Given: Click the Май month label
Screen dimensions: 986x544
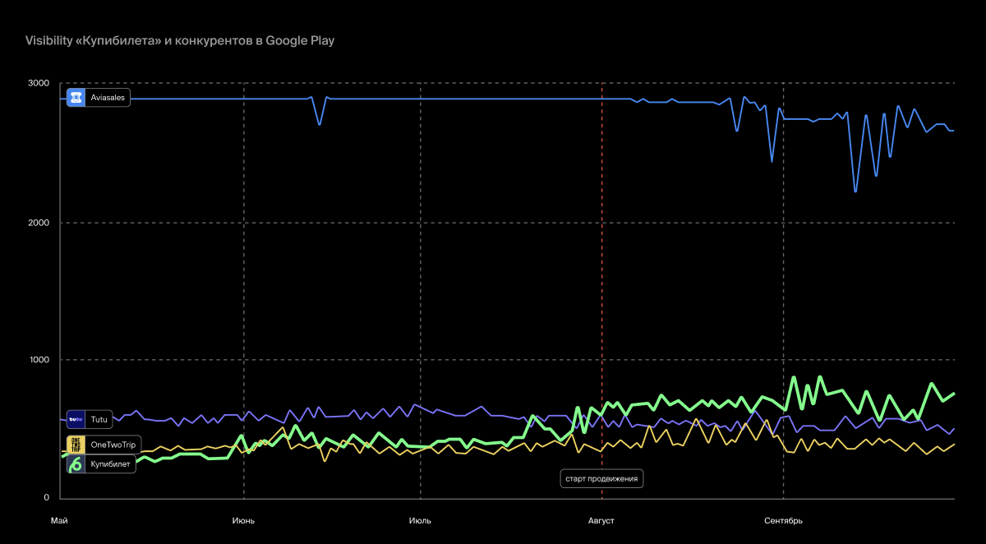Looking at the screenshot, I should [x=59, y=521].
